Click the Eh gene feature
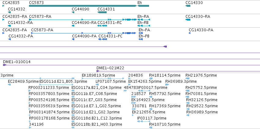Screen dimensions: 260x129 click(x=143, y=6)
